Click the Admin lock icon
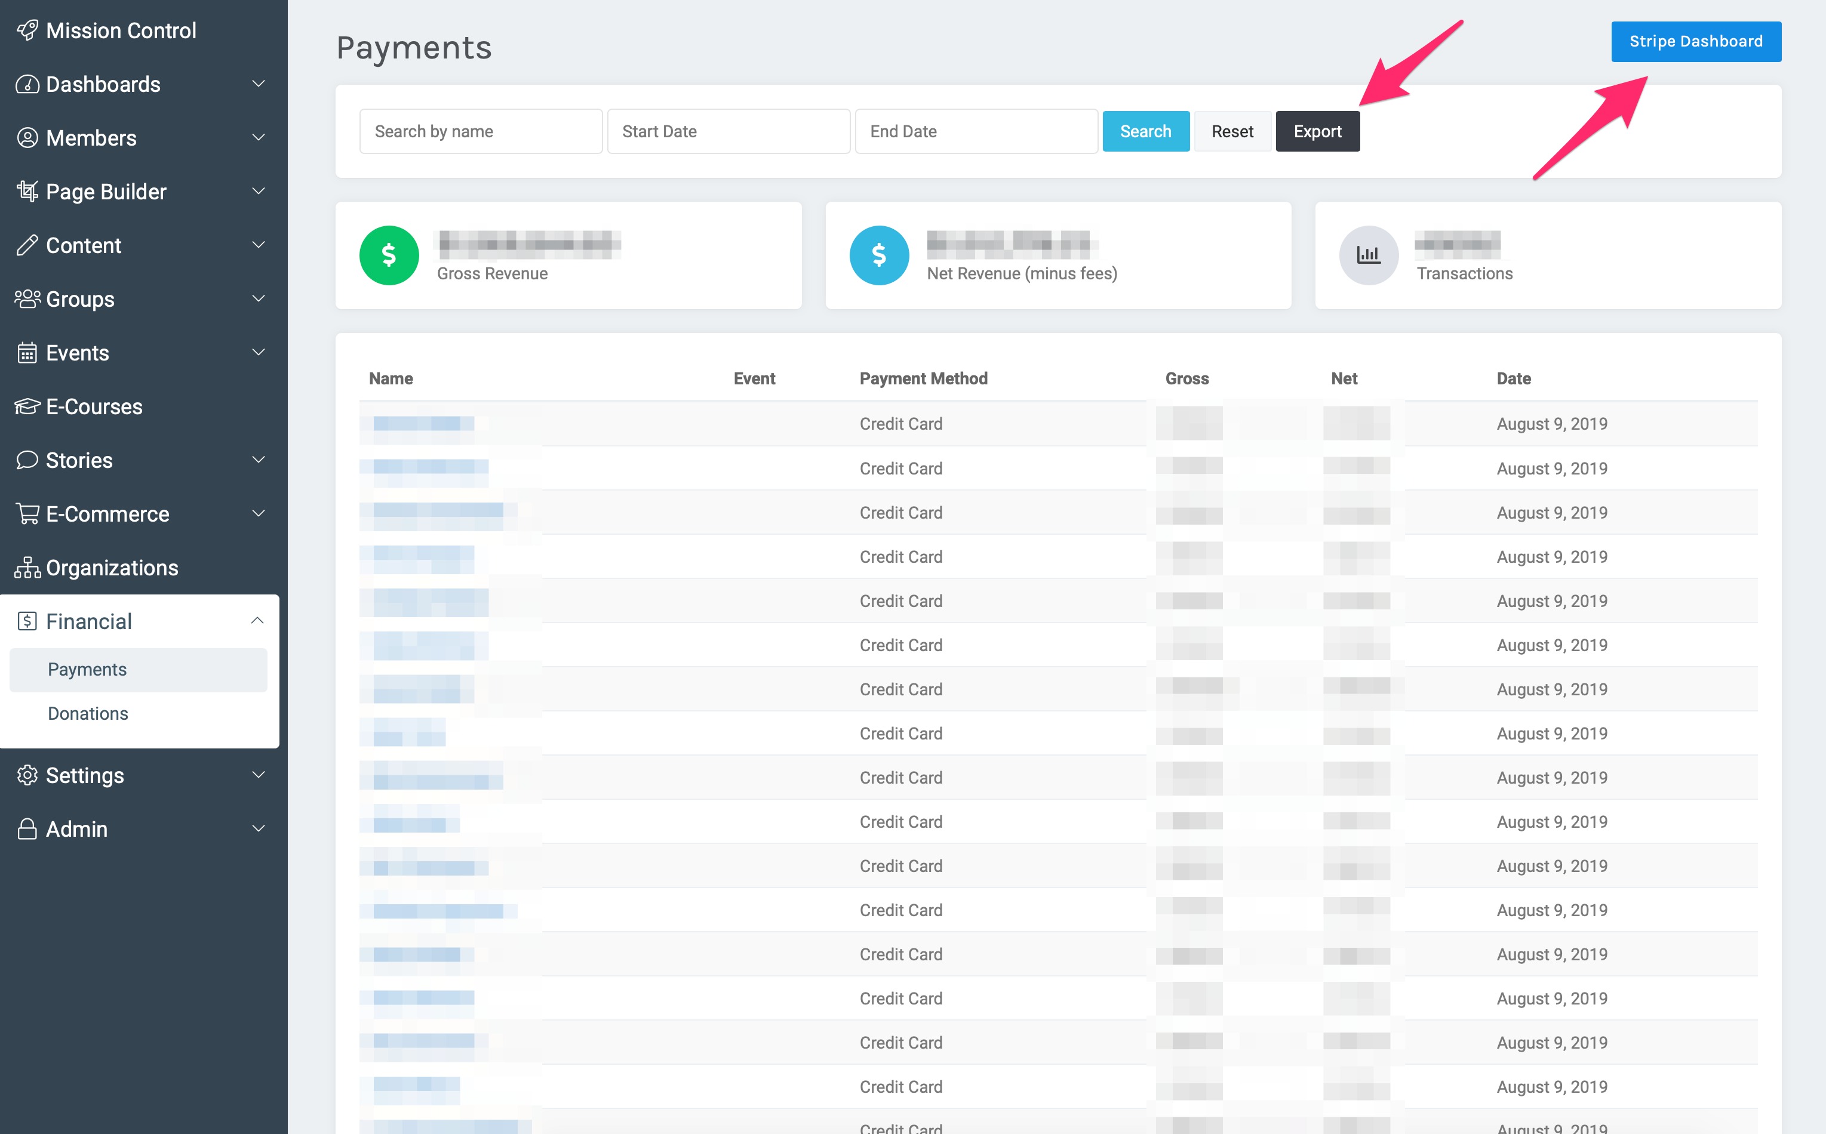 [27, 829]
